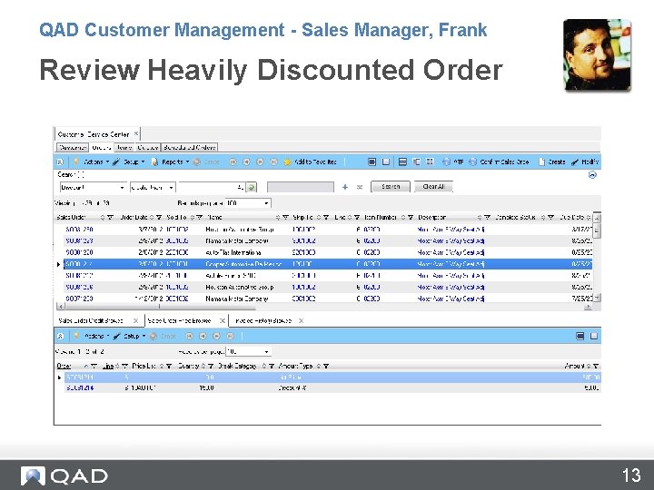Viewport: 654px width, 490px height.
Task: Open the Actions menu in upper toolbar
Action: [x=91, y=162]
